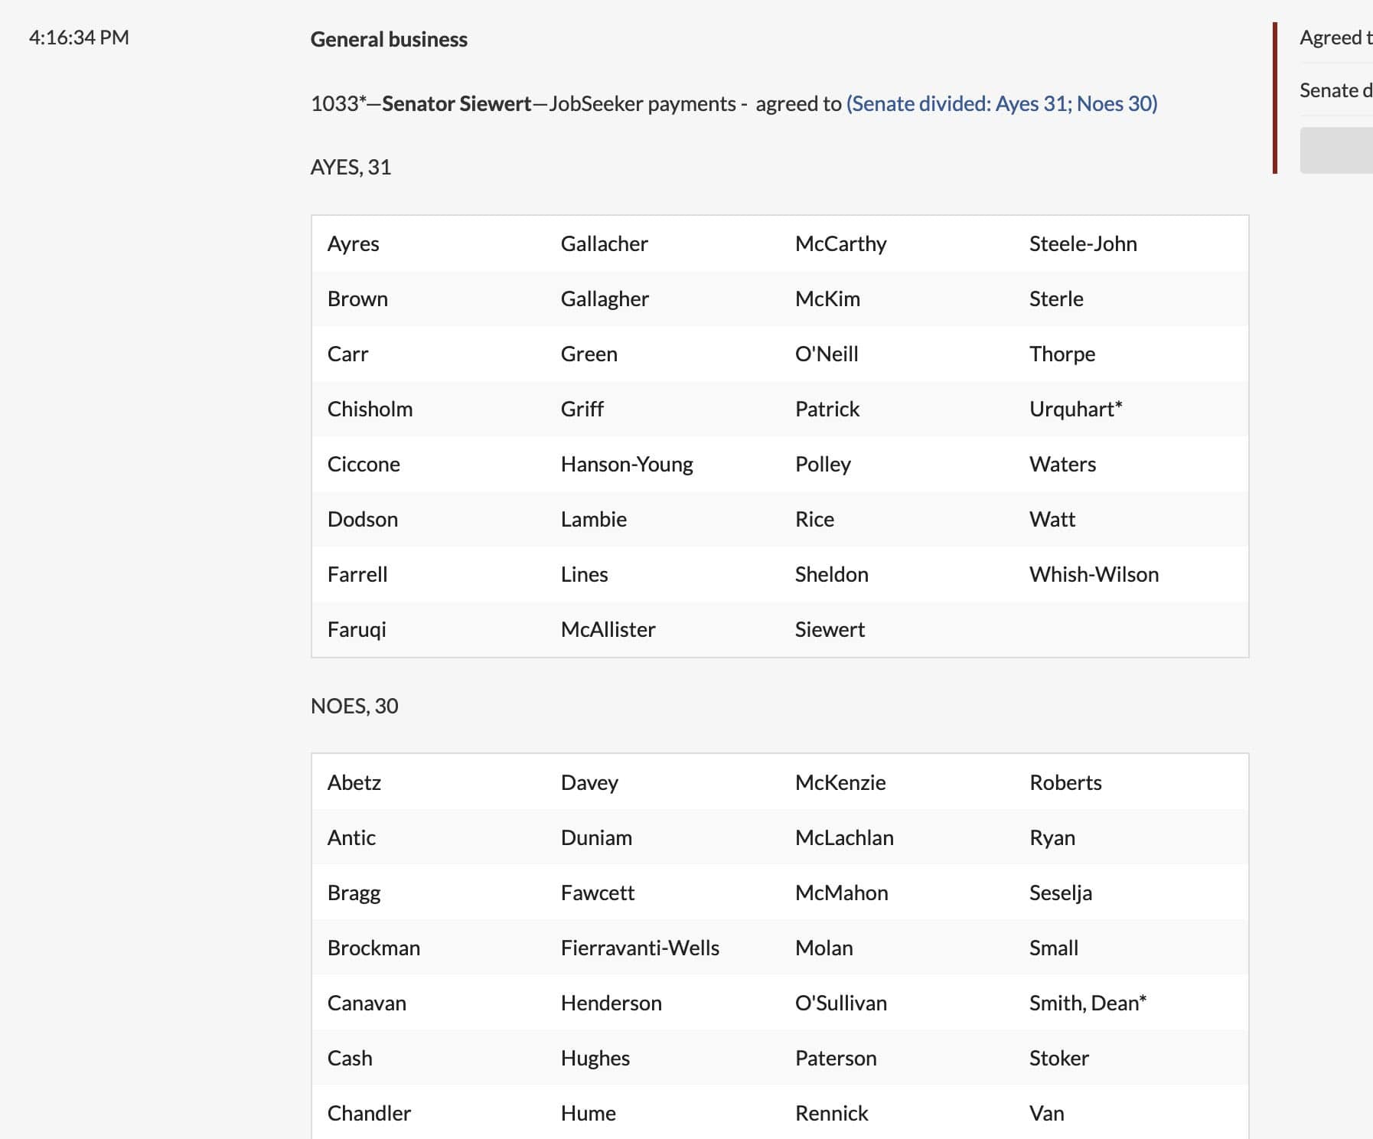The width and height of the screenshot is (1373, 1139).
Task: Select the Smith, Dean* cell
Action: click(1131, 1003)
